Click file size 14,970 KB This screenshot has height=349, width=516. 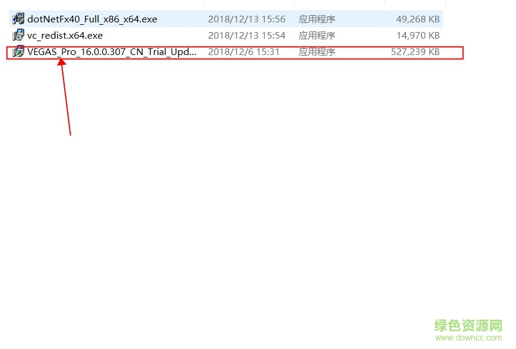[x=418, y=35]
